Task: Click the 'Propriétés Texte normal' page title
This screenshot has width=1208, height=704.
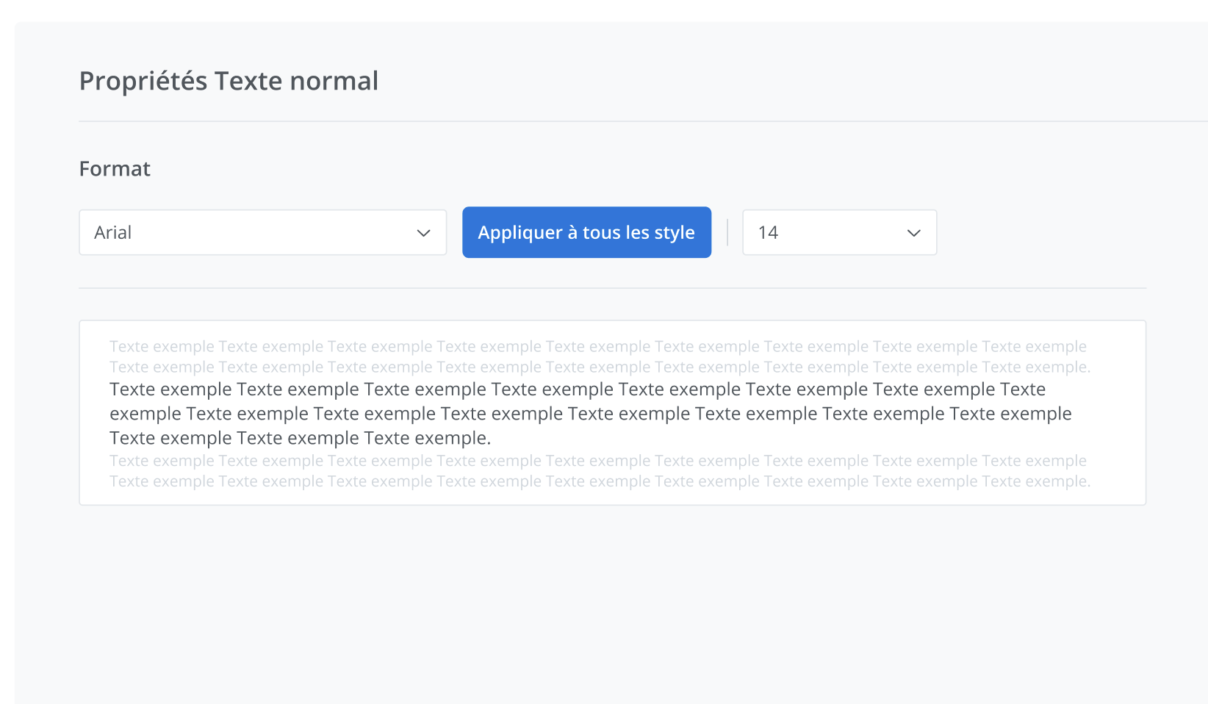Action: pyautogui.click(x=229, y=81)
